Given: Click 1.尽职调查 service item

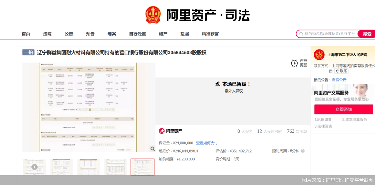Looking at the screenshot, I should point(323,120).
